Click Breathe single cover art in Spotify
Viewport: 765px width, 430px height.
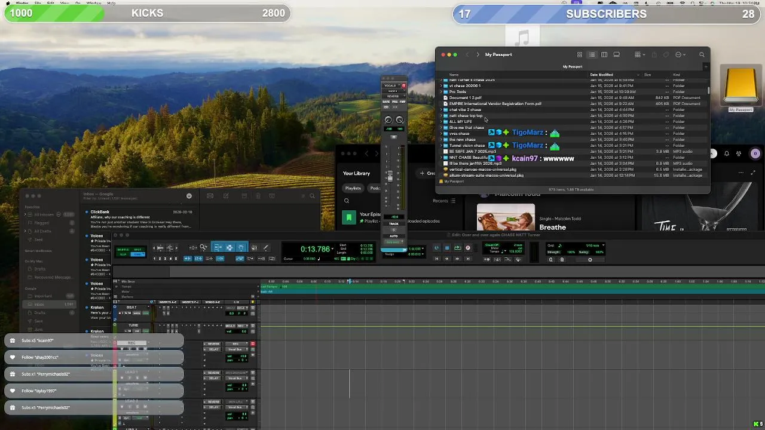pyautogui.click(x=506, y=217)
